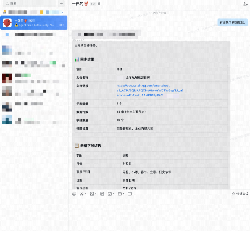The image size is (250, 231).
Task: Open the doc.weixin.qq.com smartsheet link
Action: 150,90
